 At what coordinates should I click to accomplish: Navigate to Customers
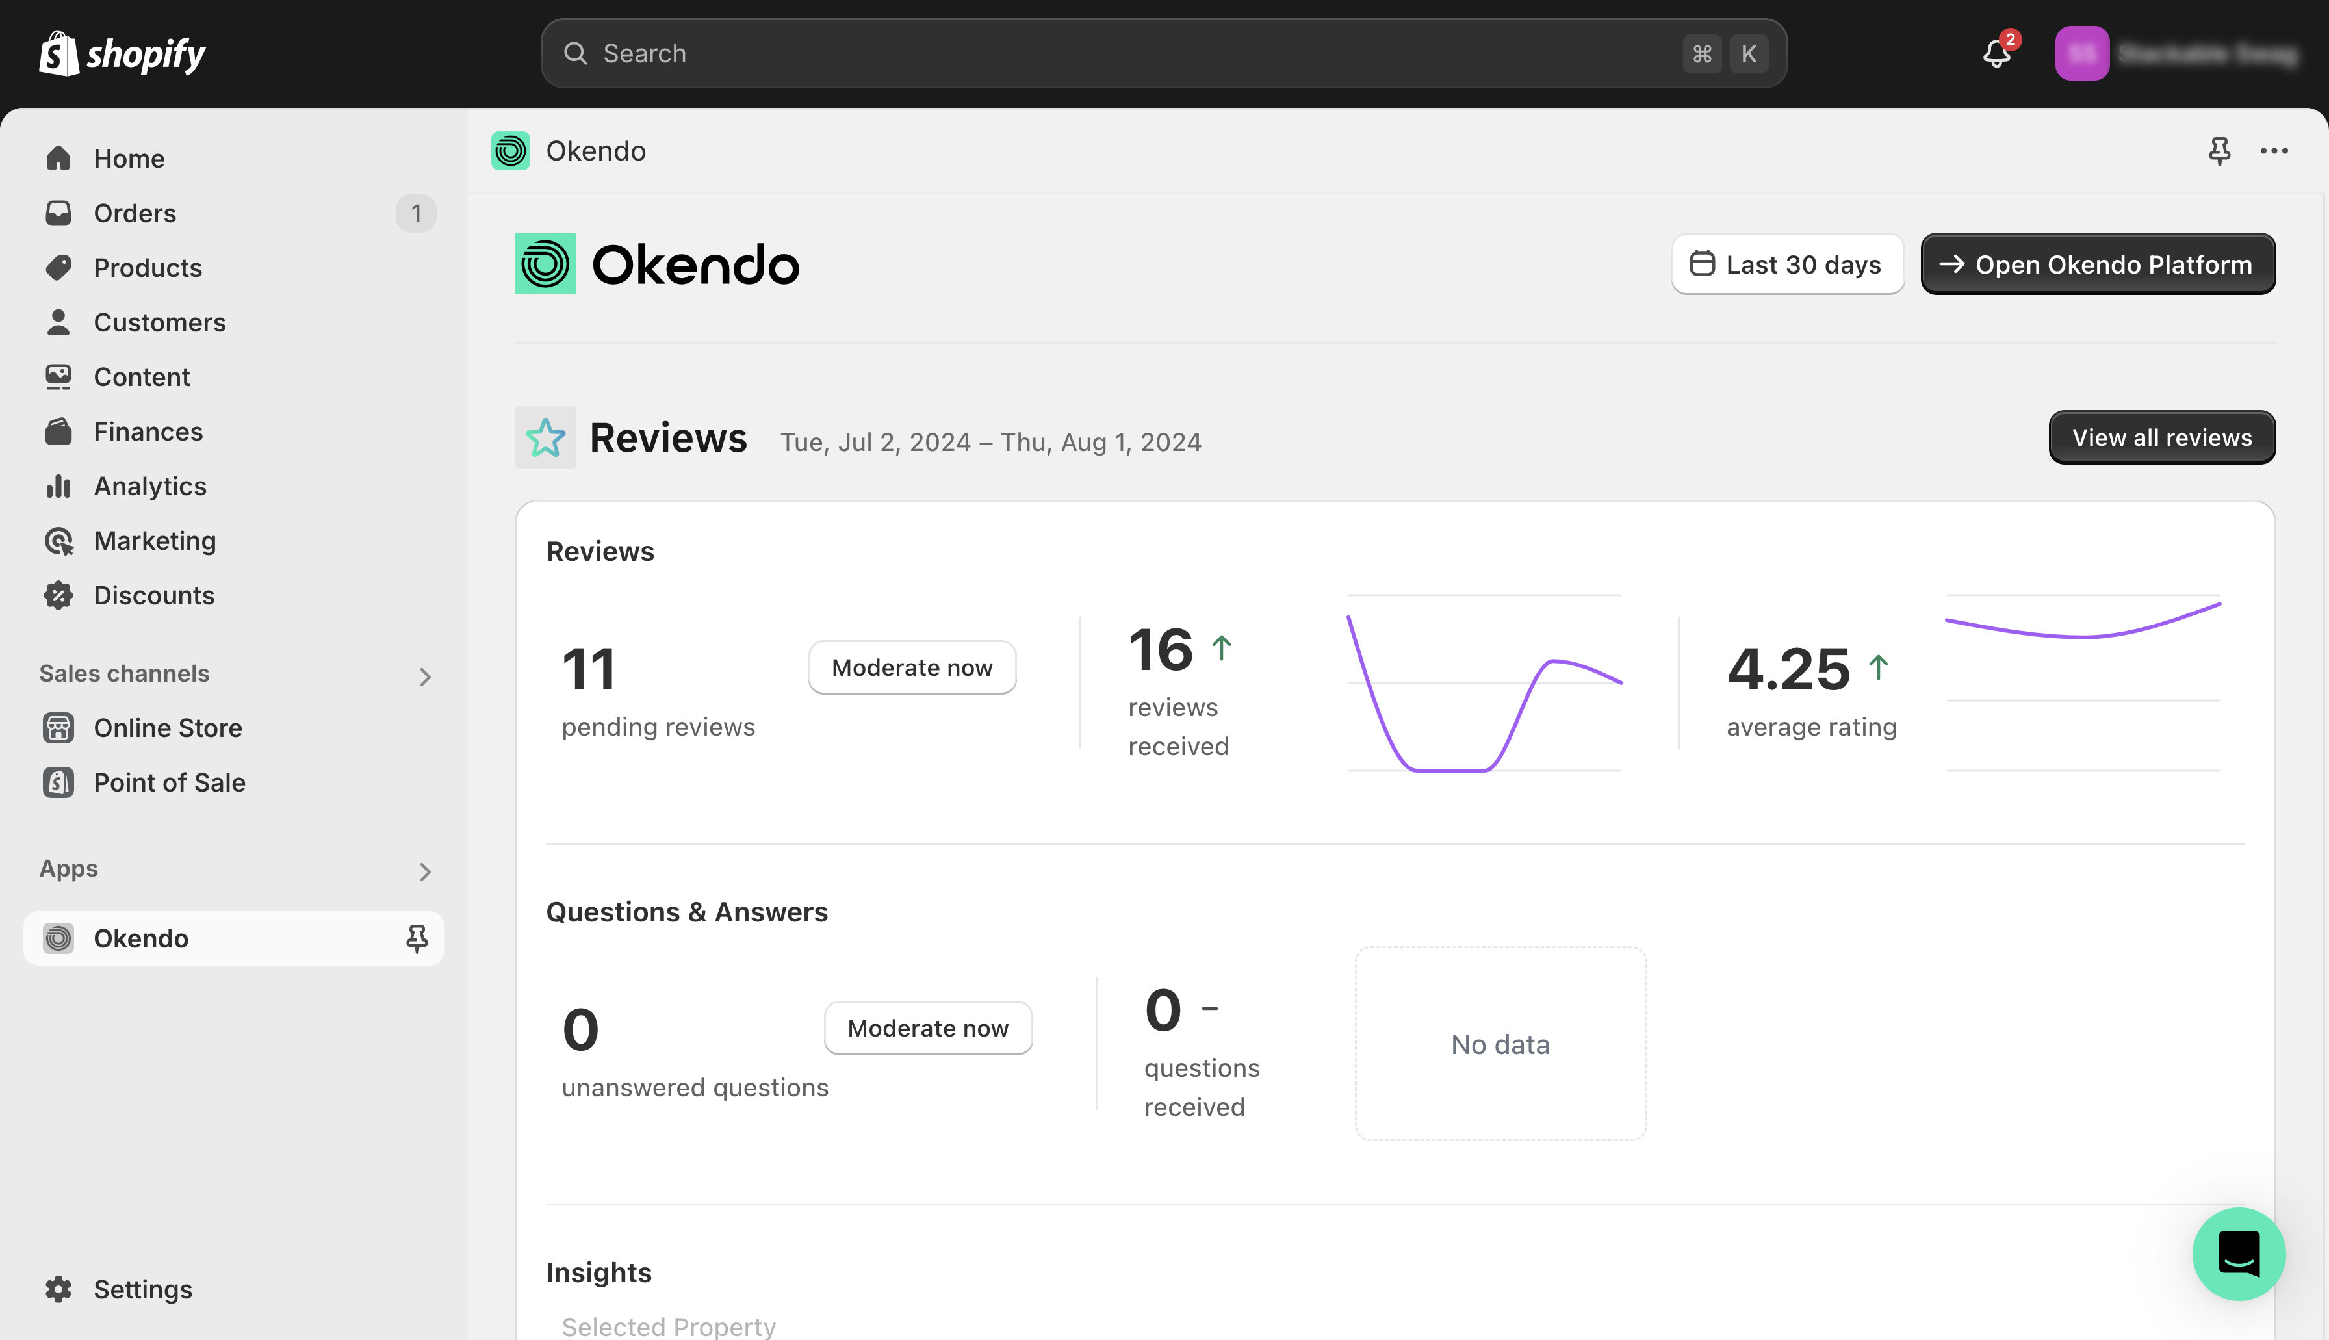coord(234,322)
